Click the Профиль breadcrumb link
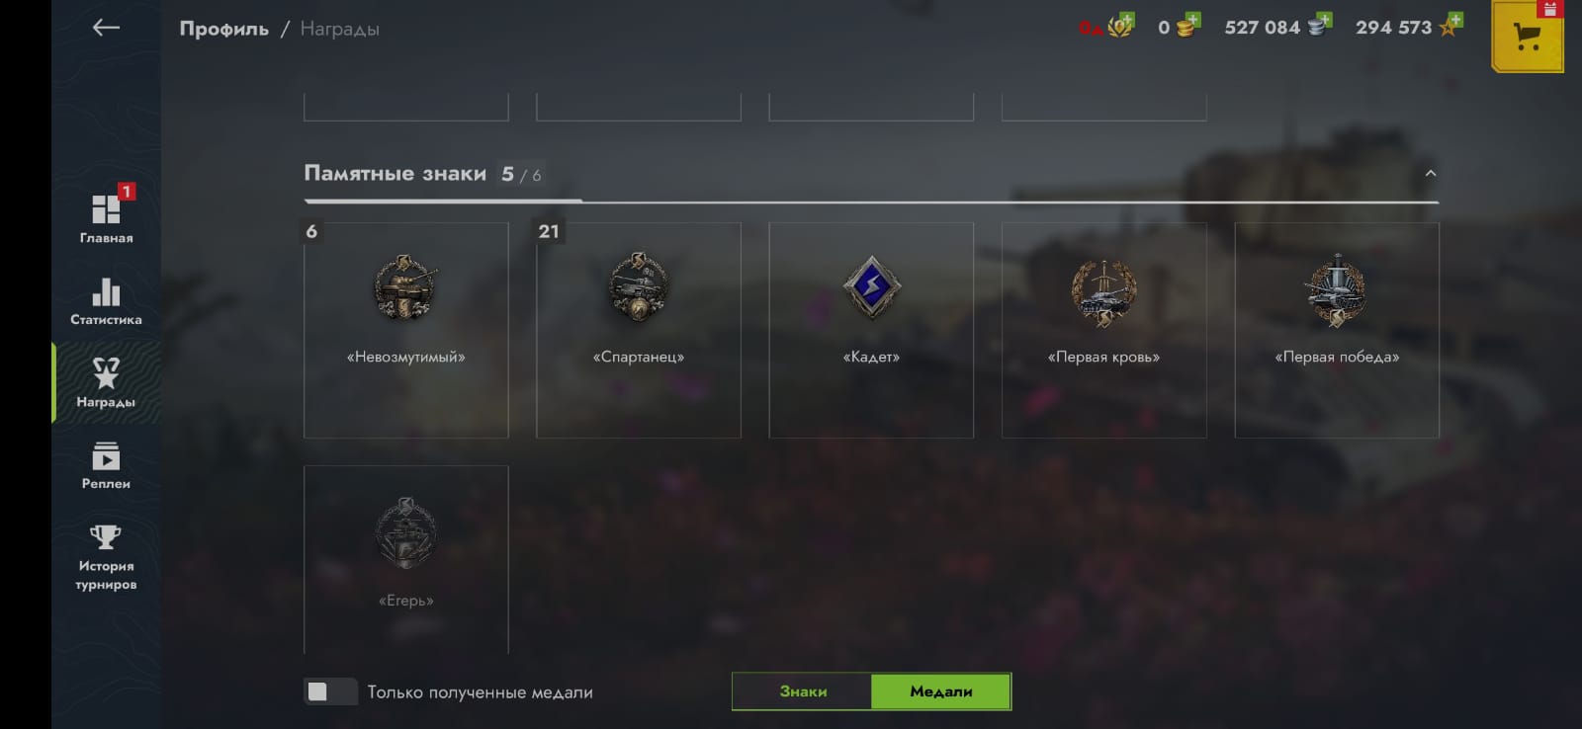 pos(223,29)
